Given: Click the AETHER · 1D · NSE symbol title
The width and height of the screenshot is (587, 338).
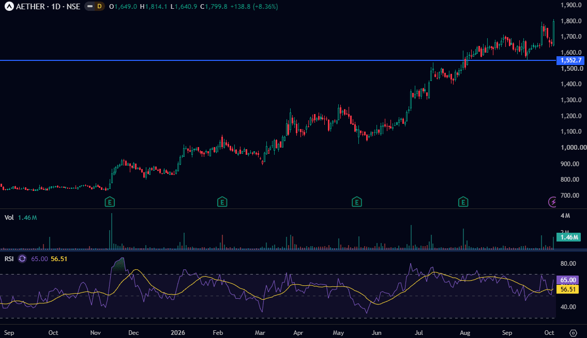Looking at the screenshot, I should [x=48, y=6].
